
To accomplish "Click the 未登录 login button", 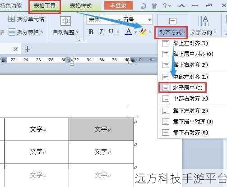I will coord(118,5).
